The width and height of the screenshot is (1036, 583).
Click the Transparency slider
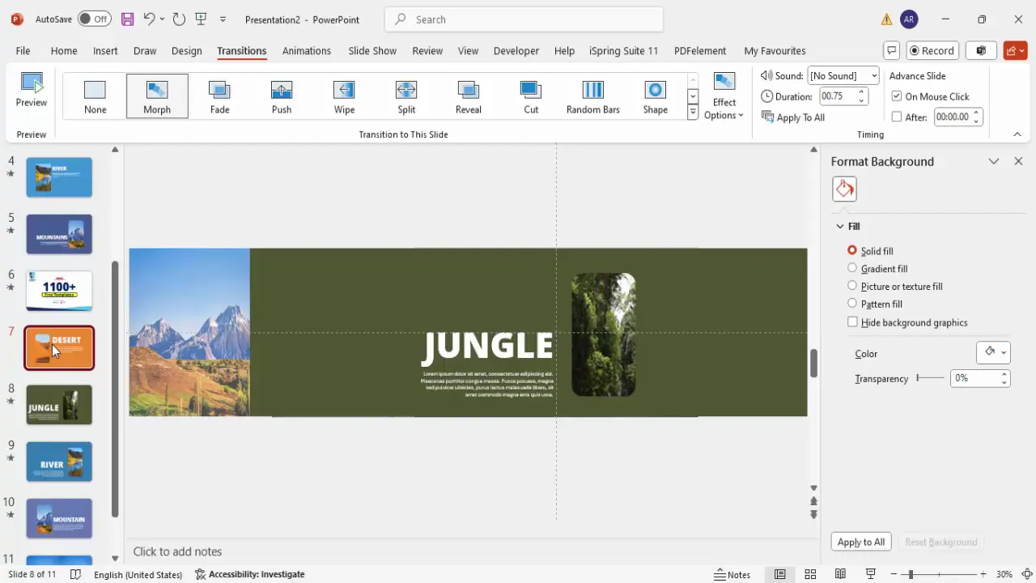(x=930, y=378)
